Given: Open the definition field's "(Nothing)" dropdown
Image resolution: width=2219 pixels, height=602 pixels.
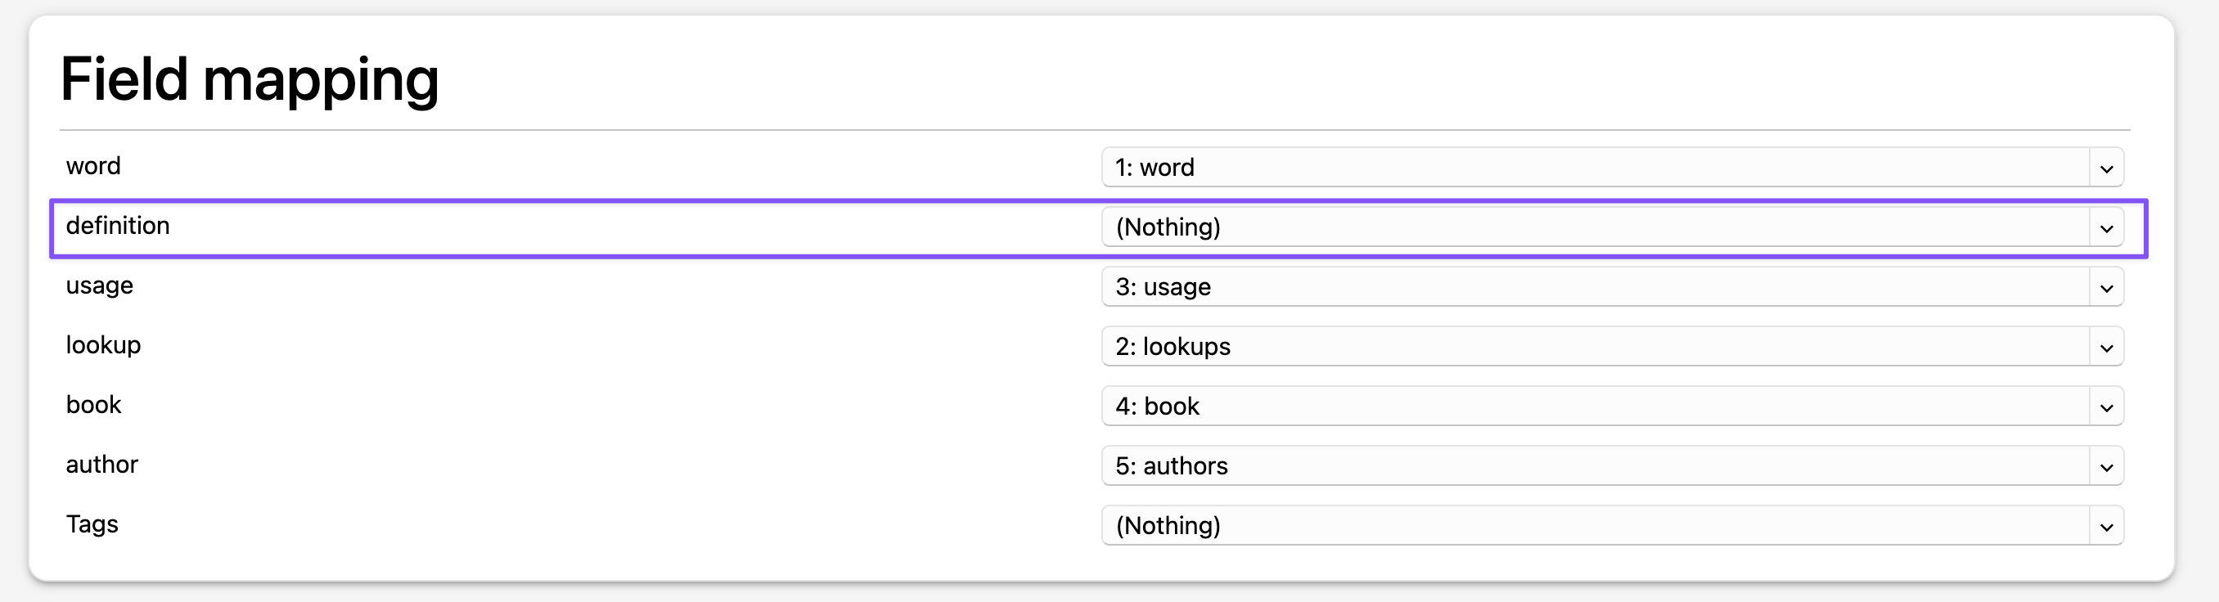Looking at the screenshot, I should (x=1594, y=227).
